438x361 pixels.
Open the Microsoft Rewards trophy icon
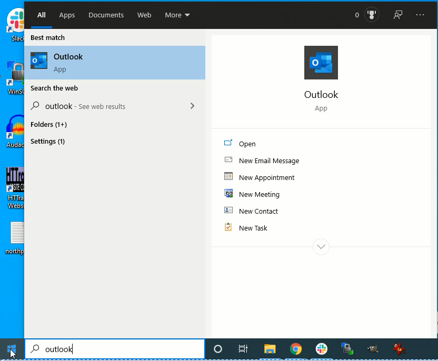coord(372,15)
